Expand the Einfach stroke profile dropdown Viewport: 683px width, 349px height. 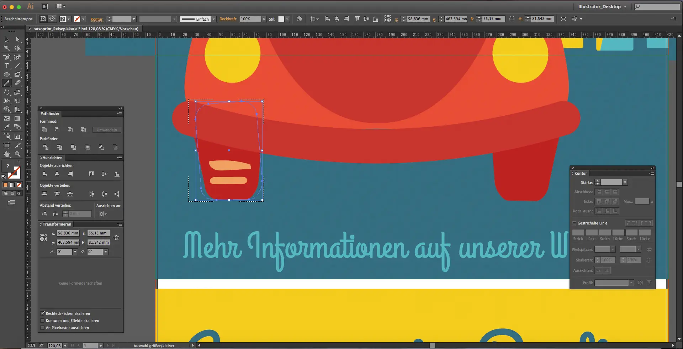pyautogui.click(x=214, y=19)
